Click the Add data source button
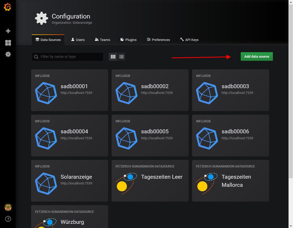 256,56
